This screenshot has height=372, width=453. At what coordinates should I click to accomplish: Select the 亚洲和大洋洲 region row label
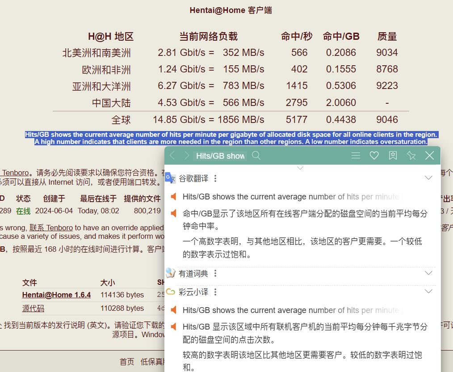101,86
